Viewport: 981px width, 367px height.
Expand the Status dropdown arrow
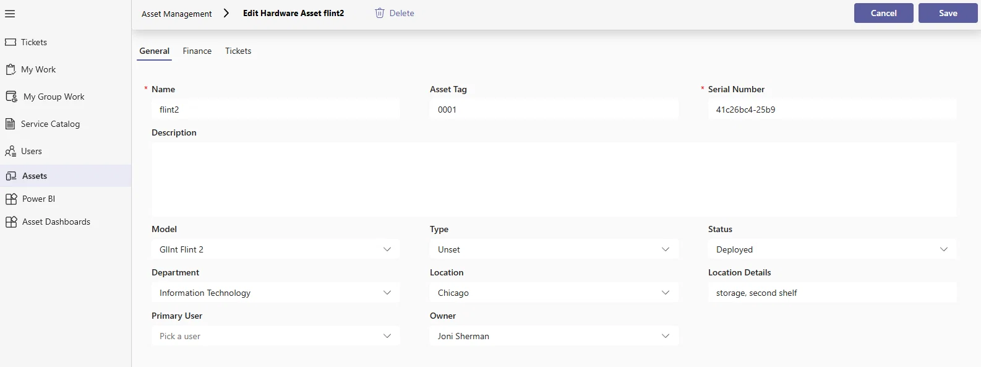[944, 249]
